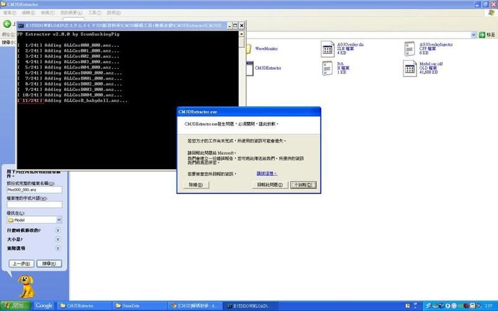The image size is (498, 311).
Task: Click the console scrollbar up arrow
Action: tap(242, 34)
